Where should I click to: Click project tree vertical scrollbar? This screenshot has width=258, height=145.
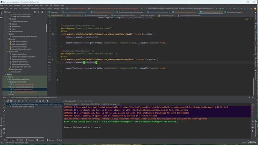click(x=47, y=28)
